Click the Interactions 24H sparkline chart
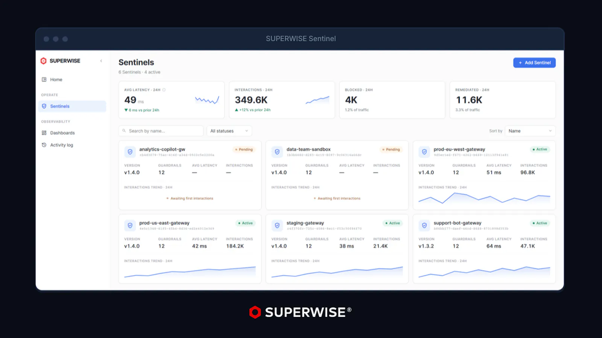The width and height of the screenshot is (602, 338). point(317,100)
